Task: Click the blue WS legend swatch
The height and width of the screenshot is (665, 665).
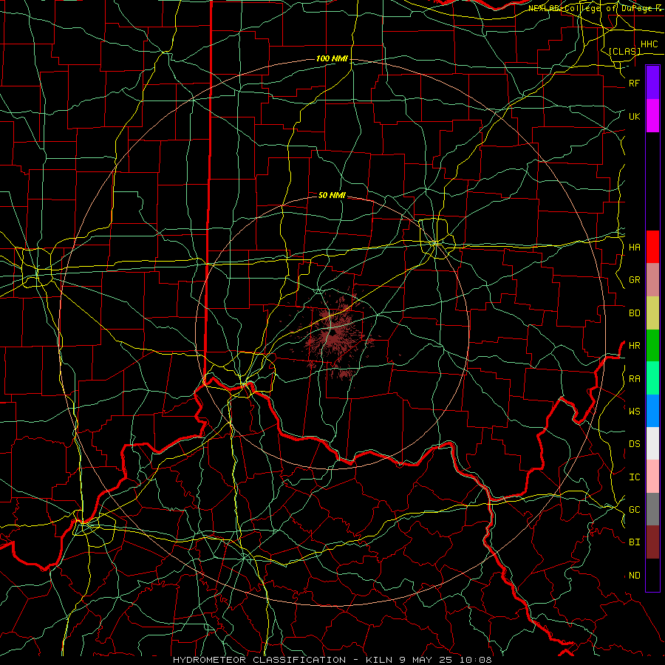Action: coord(652,411)
